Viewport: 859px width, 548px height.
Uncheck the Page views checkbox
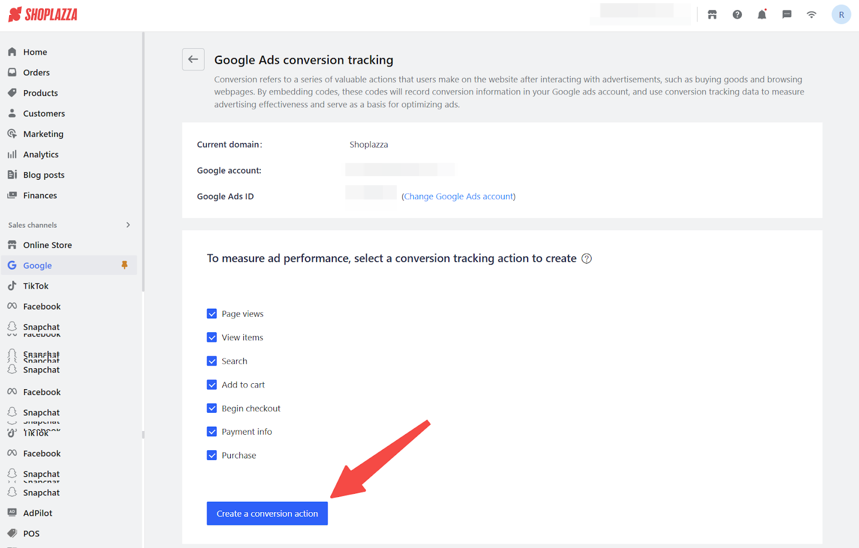point(212,314)
